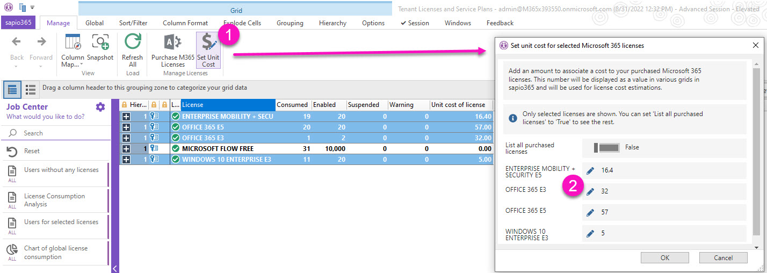Switch to the Global ribbon tab
Screen dimensions: 767x273
pyautogui.click(x=95, y=23)
